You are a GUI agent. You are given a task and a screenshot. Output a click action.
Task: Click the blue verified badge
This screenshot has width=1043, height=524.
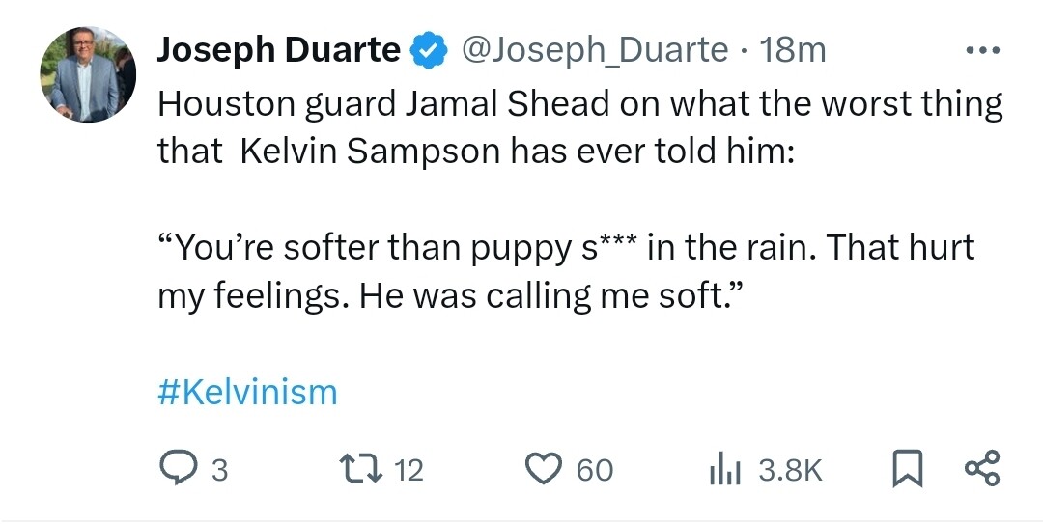point(428,49)
